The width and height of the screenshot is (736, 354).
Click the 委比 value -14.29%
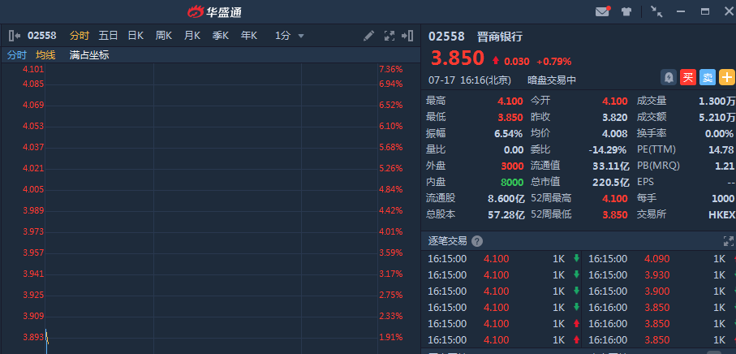click(608, 150)
